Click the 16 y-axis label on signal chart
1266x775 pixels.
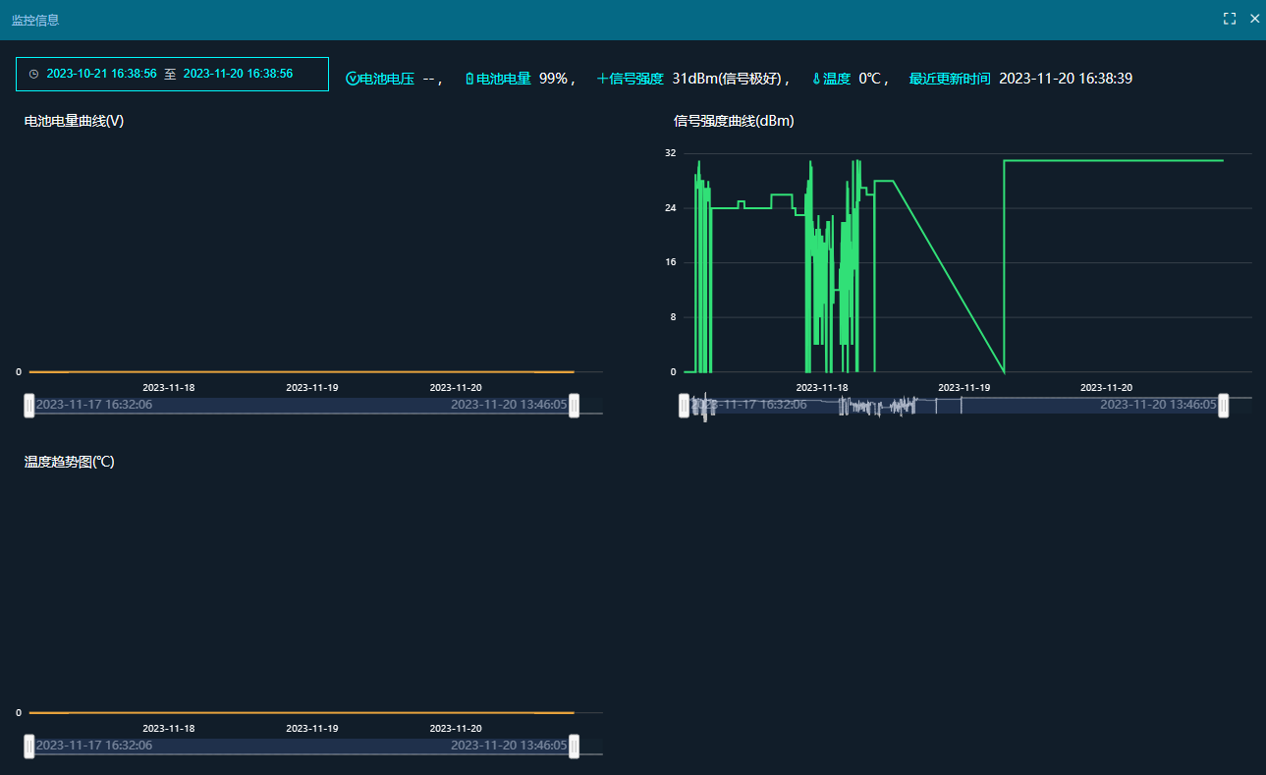pos(671,262)
